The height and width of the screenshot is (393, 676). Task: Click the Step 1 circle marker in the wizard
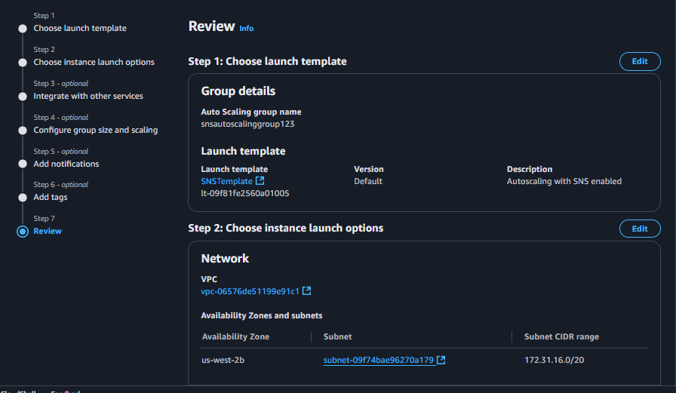[x=23, y=29]
